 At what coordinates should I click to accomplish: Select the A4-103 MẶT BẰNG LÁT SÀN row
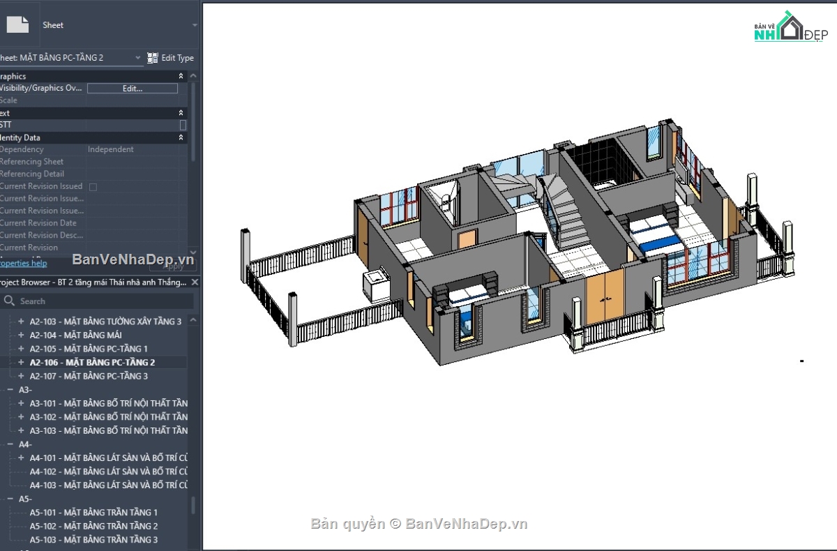(x=108, y=485)
